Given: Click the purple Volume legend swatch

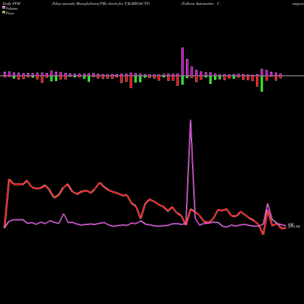Looking at the screenshot, I should (4, 7).
